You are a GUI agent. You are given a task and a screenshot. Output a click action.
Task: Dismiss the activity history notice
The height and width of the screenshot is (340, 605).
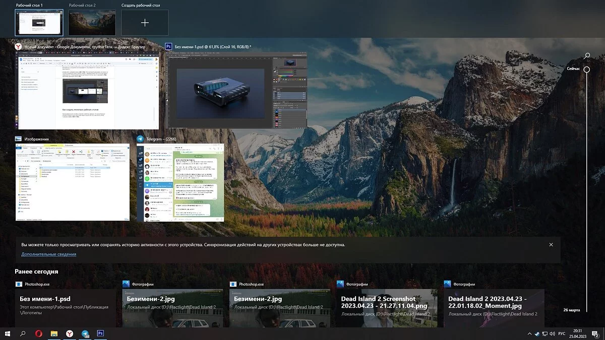point(551,245)
